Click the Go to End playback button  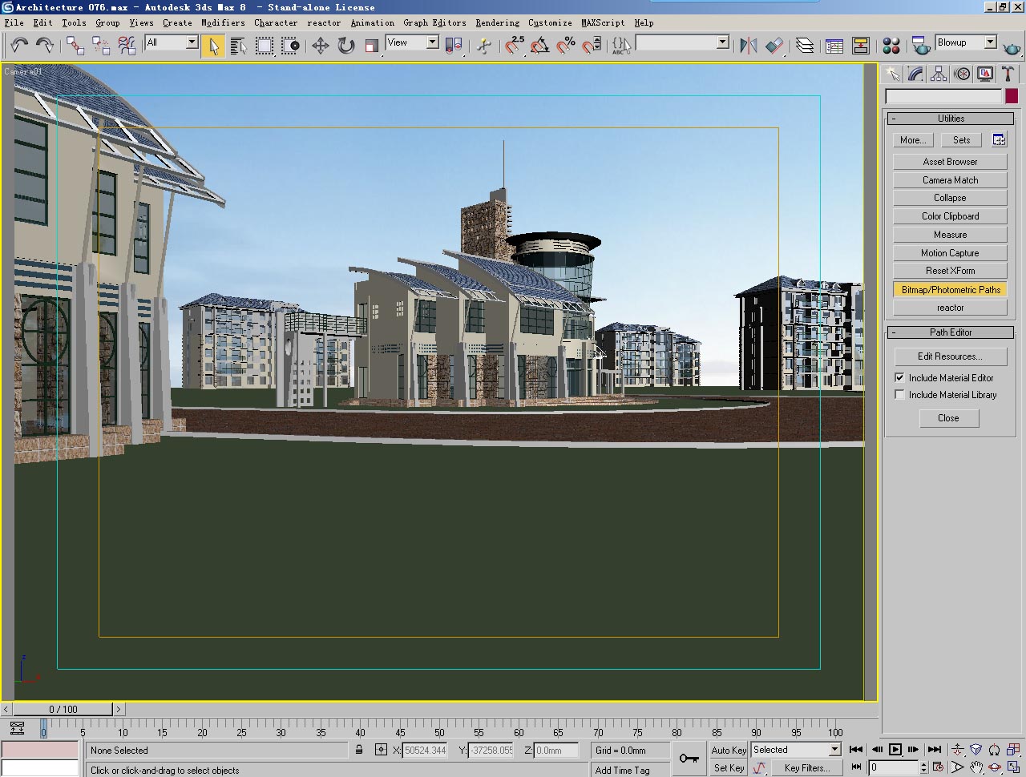935,750
